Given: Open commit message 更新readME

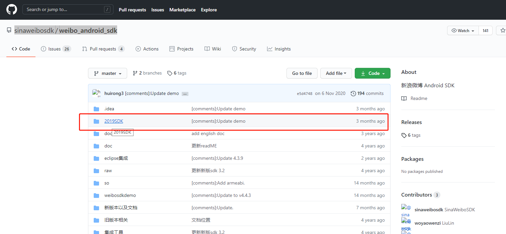Looking at the screenshot, I should point(204,146).
